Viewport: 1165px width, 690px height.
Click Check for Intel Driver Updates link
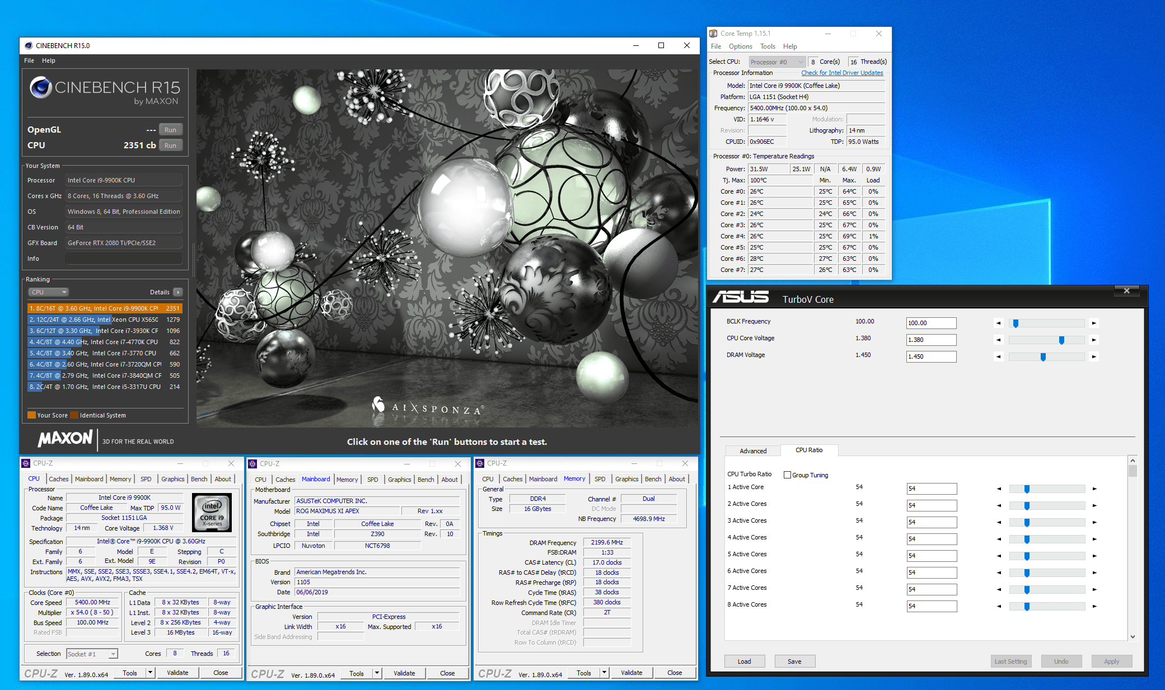(x=842, y=73)
